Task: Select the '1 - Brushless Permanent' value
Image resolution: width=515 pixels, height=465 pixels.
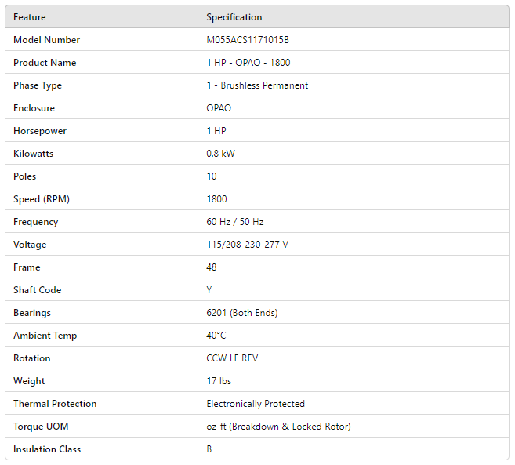Action: tap(257, 85)
